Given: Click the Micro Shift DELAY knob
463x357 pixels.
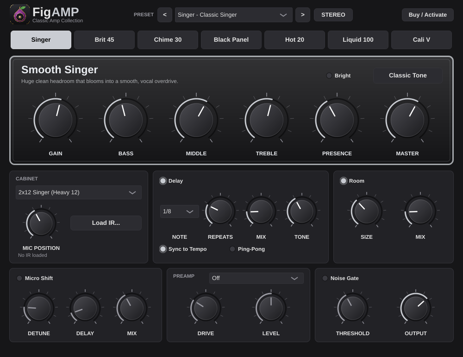Looking at the screenshot, I should click(85, 308).
